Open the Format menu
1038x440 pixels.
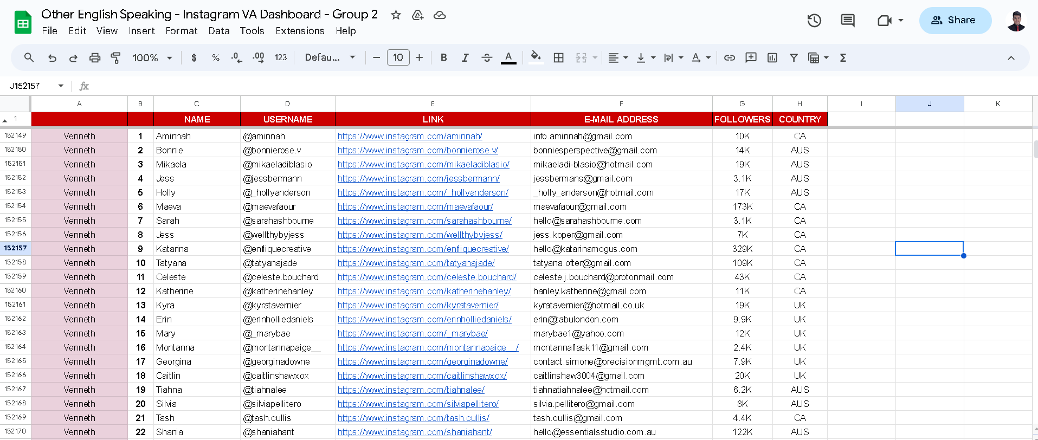[x=182, y=31]
